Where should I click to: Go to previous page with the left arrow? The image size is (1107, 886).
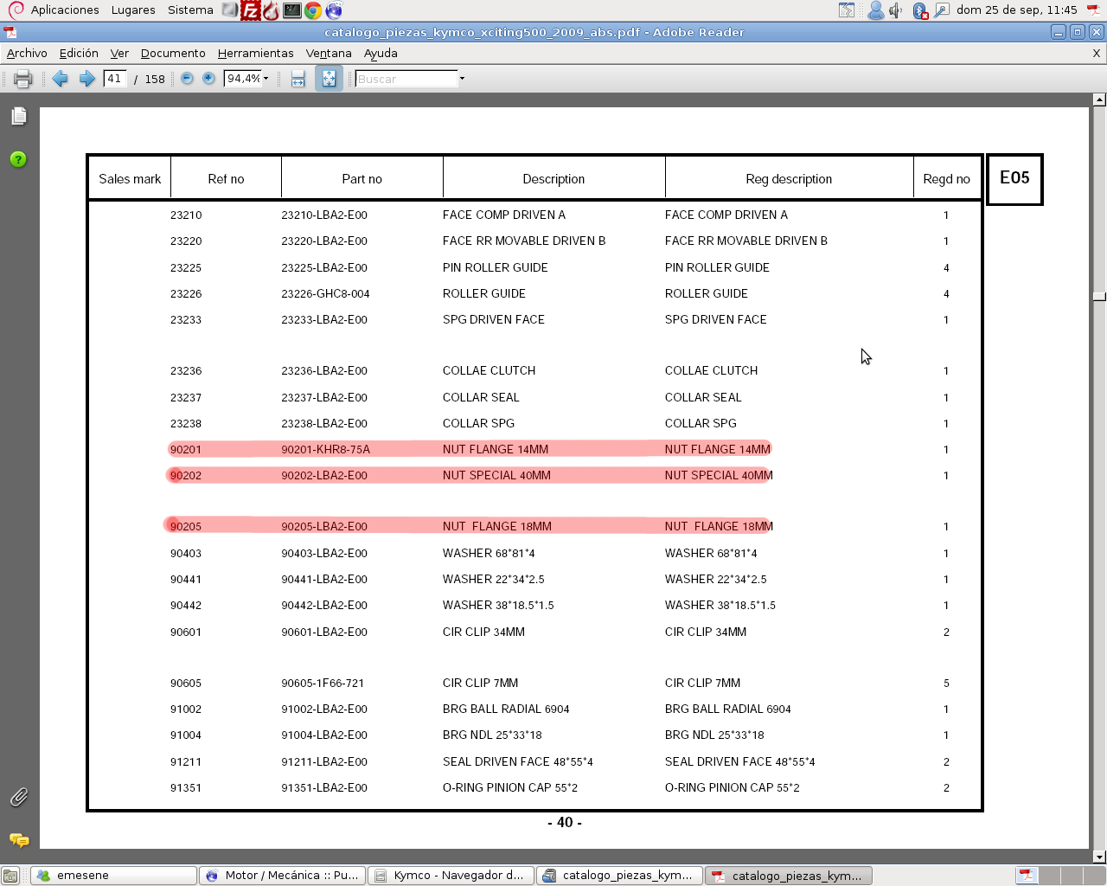60,79
